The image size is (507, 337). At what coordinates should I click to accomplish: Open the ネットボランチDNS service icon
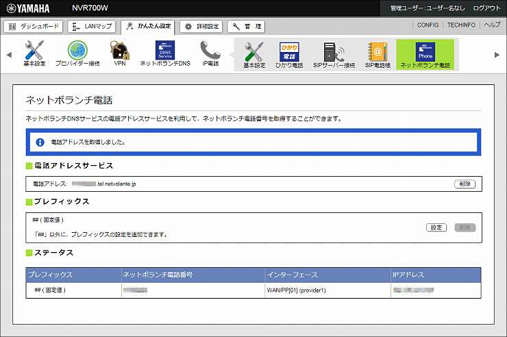165,53
